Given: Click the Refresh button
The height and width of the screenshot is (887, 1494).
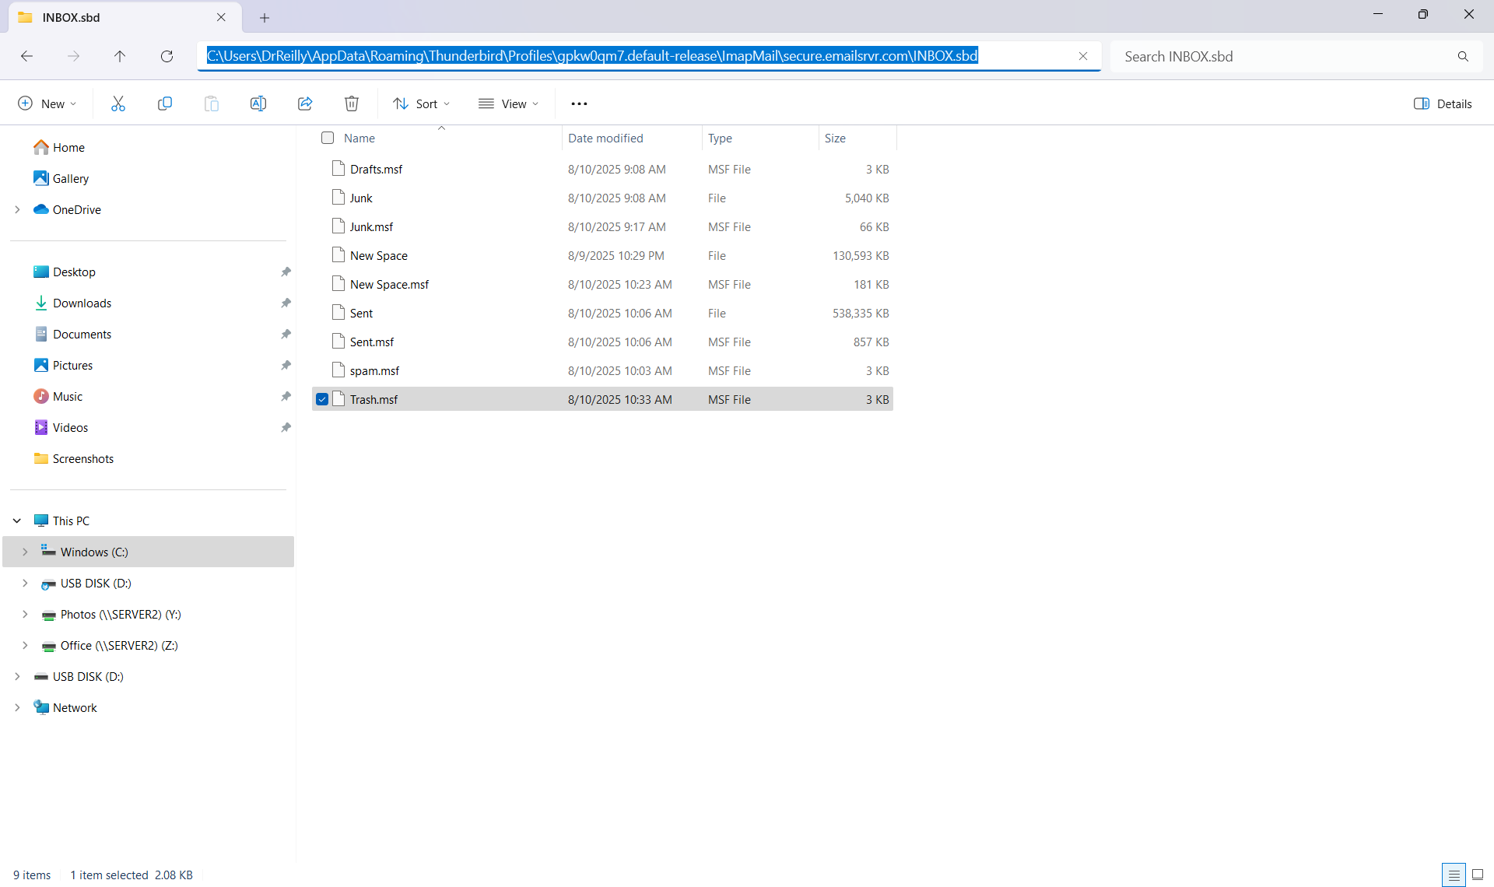Looking at the screenshot, I should 167,56.
